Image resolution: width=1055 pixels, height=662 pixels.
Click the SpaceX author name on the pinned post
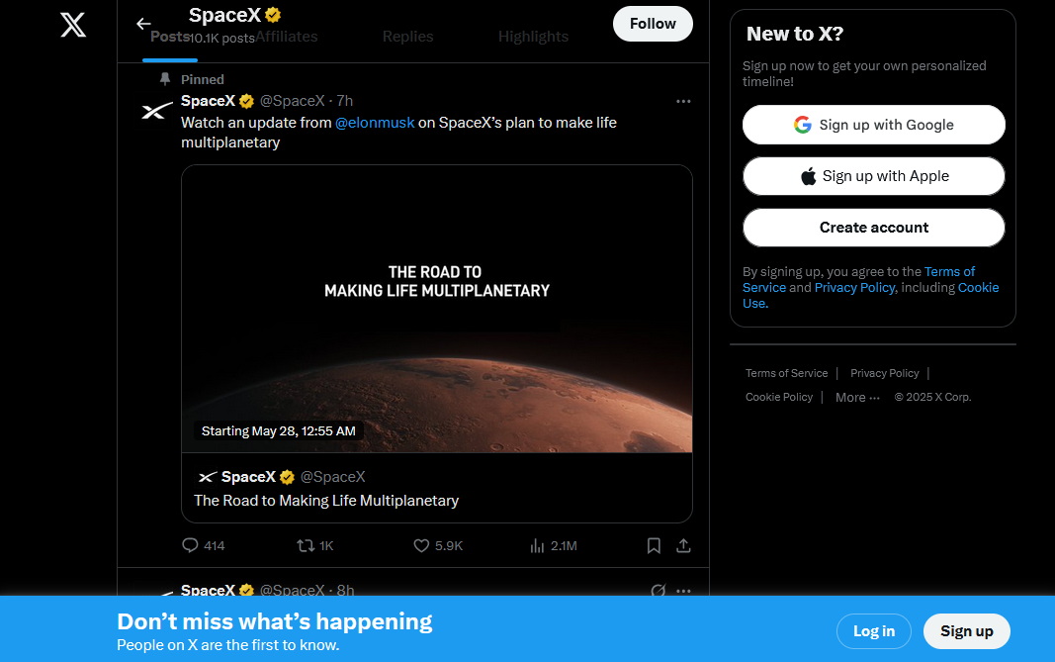point(208,101)
